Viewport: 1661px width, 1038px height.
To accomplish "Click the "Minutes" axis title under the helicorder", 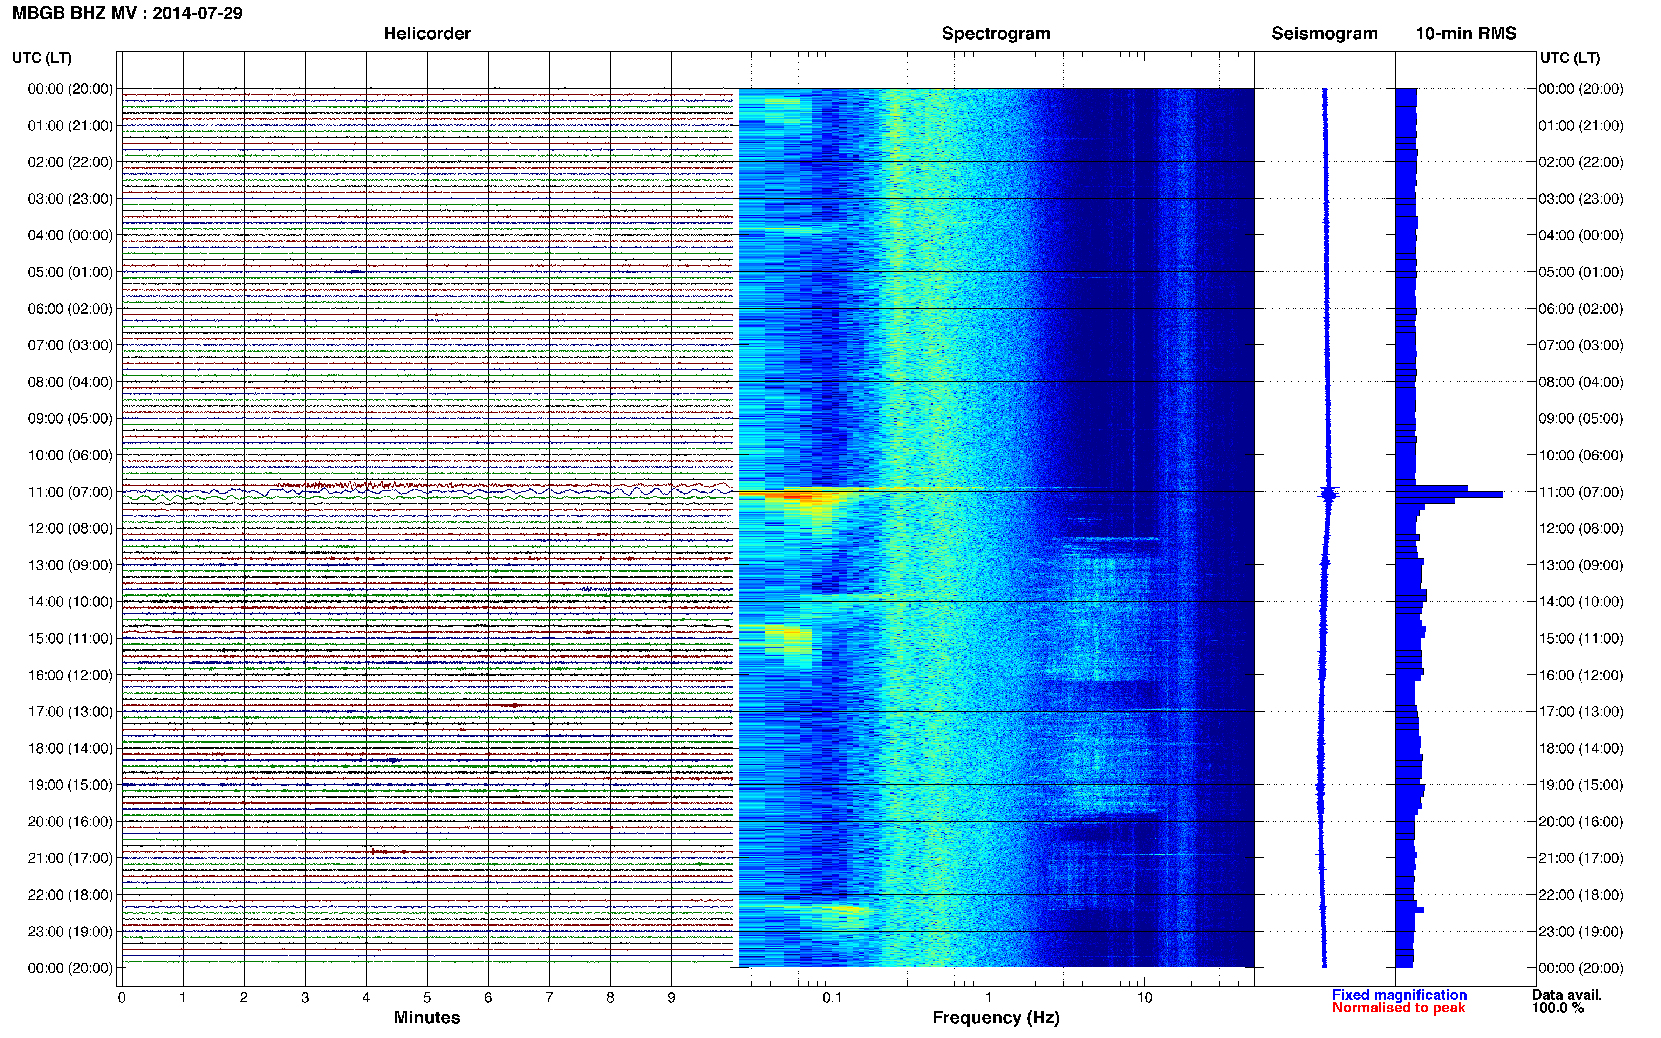I will point(427,1018).
